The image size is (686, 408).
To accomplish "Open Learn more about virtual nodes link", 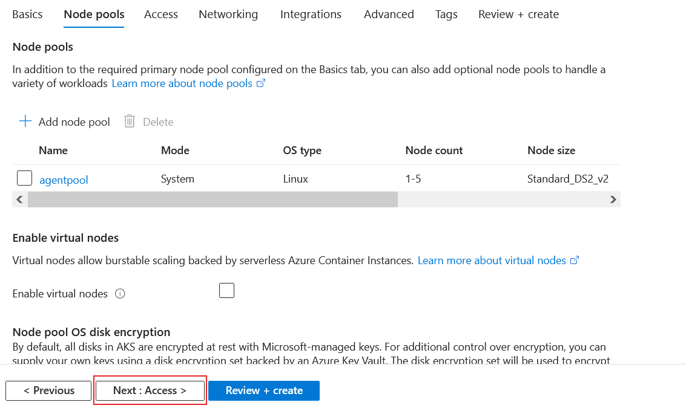I will tap(492, 261).
